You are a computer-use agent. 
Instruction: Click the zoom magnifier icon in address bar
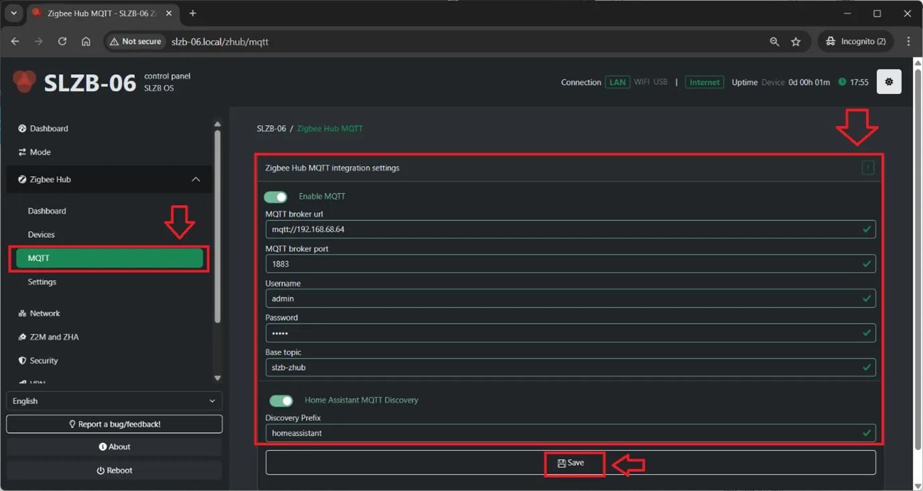coord(774,42)
